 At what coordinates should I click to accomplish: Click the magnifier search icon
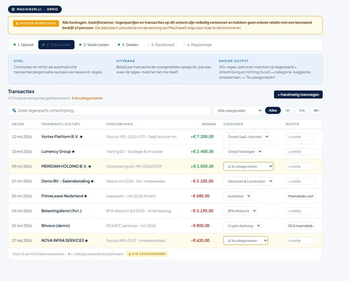point(14,110)
